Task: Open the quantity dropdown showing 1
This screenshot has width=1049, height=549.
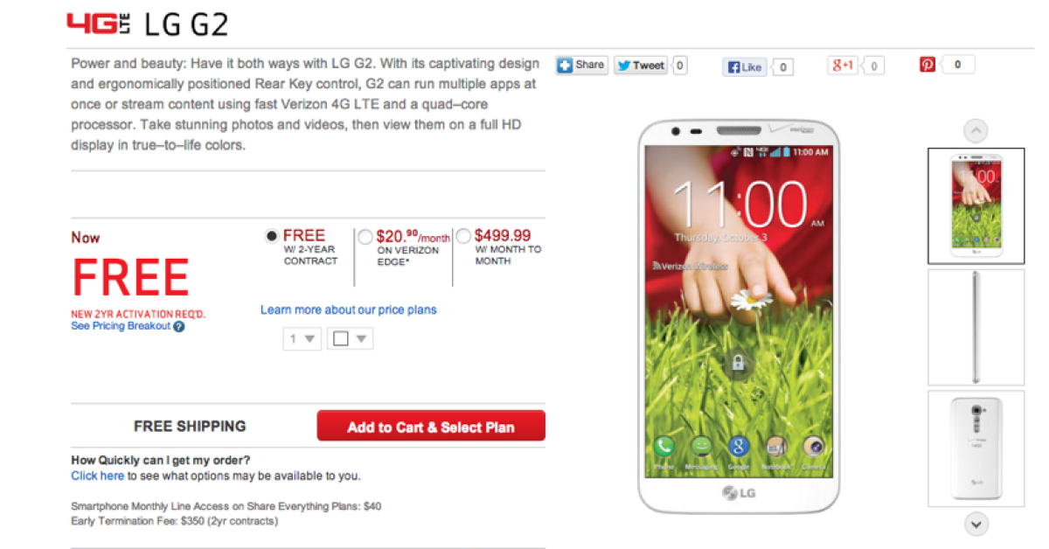Action: click(x=302, y=338)
